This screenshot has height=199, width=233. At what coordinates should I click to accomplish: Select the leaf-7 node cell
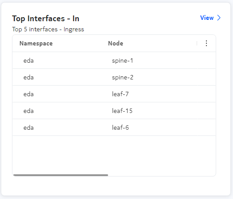pyautogui.click(x=120, y=94)
